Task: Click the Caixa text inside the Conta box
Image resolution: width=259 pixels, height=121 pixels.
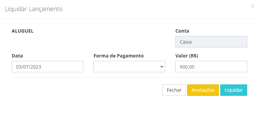Action: [x=186, y=42]
